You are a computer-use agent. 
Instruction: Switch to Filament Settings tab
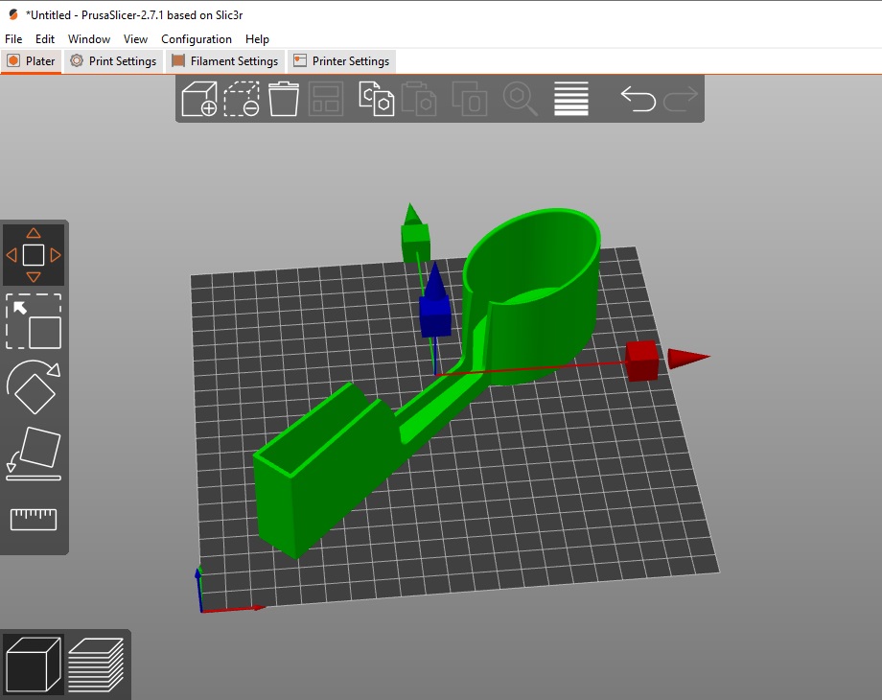pos(225,60)
